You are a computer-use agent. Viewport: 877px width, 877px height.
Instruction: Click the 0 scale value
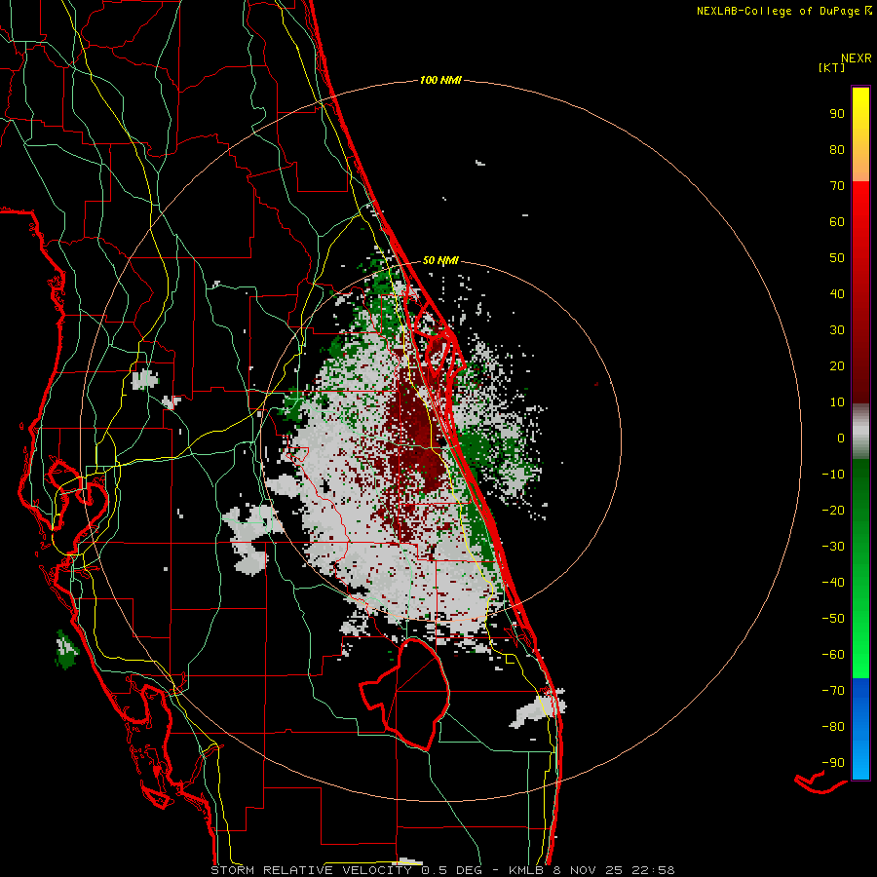pos(841,438)
